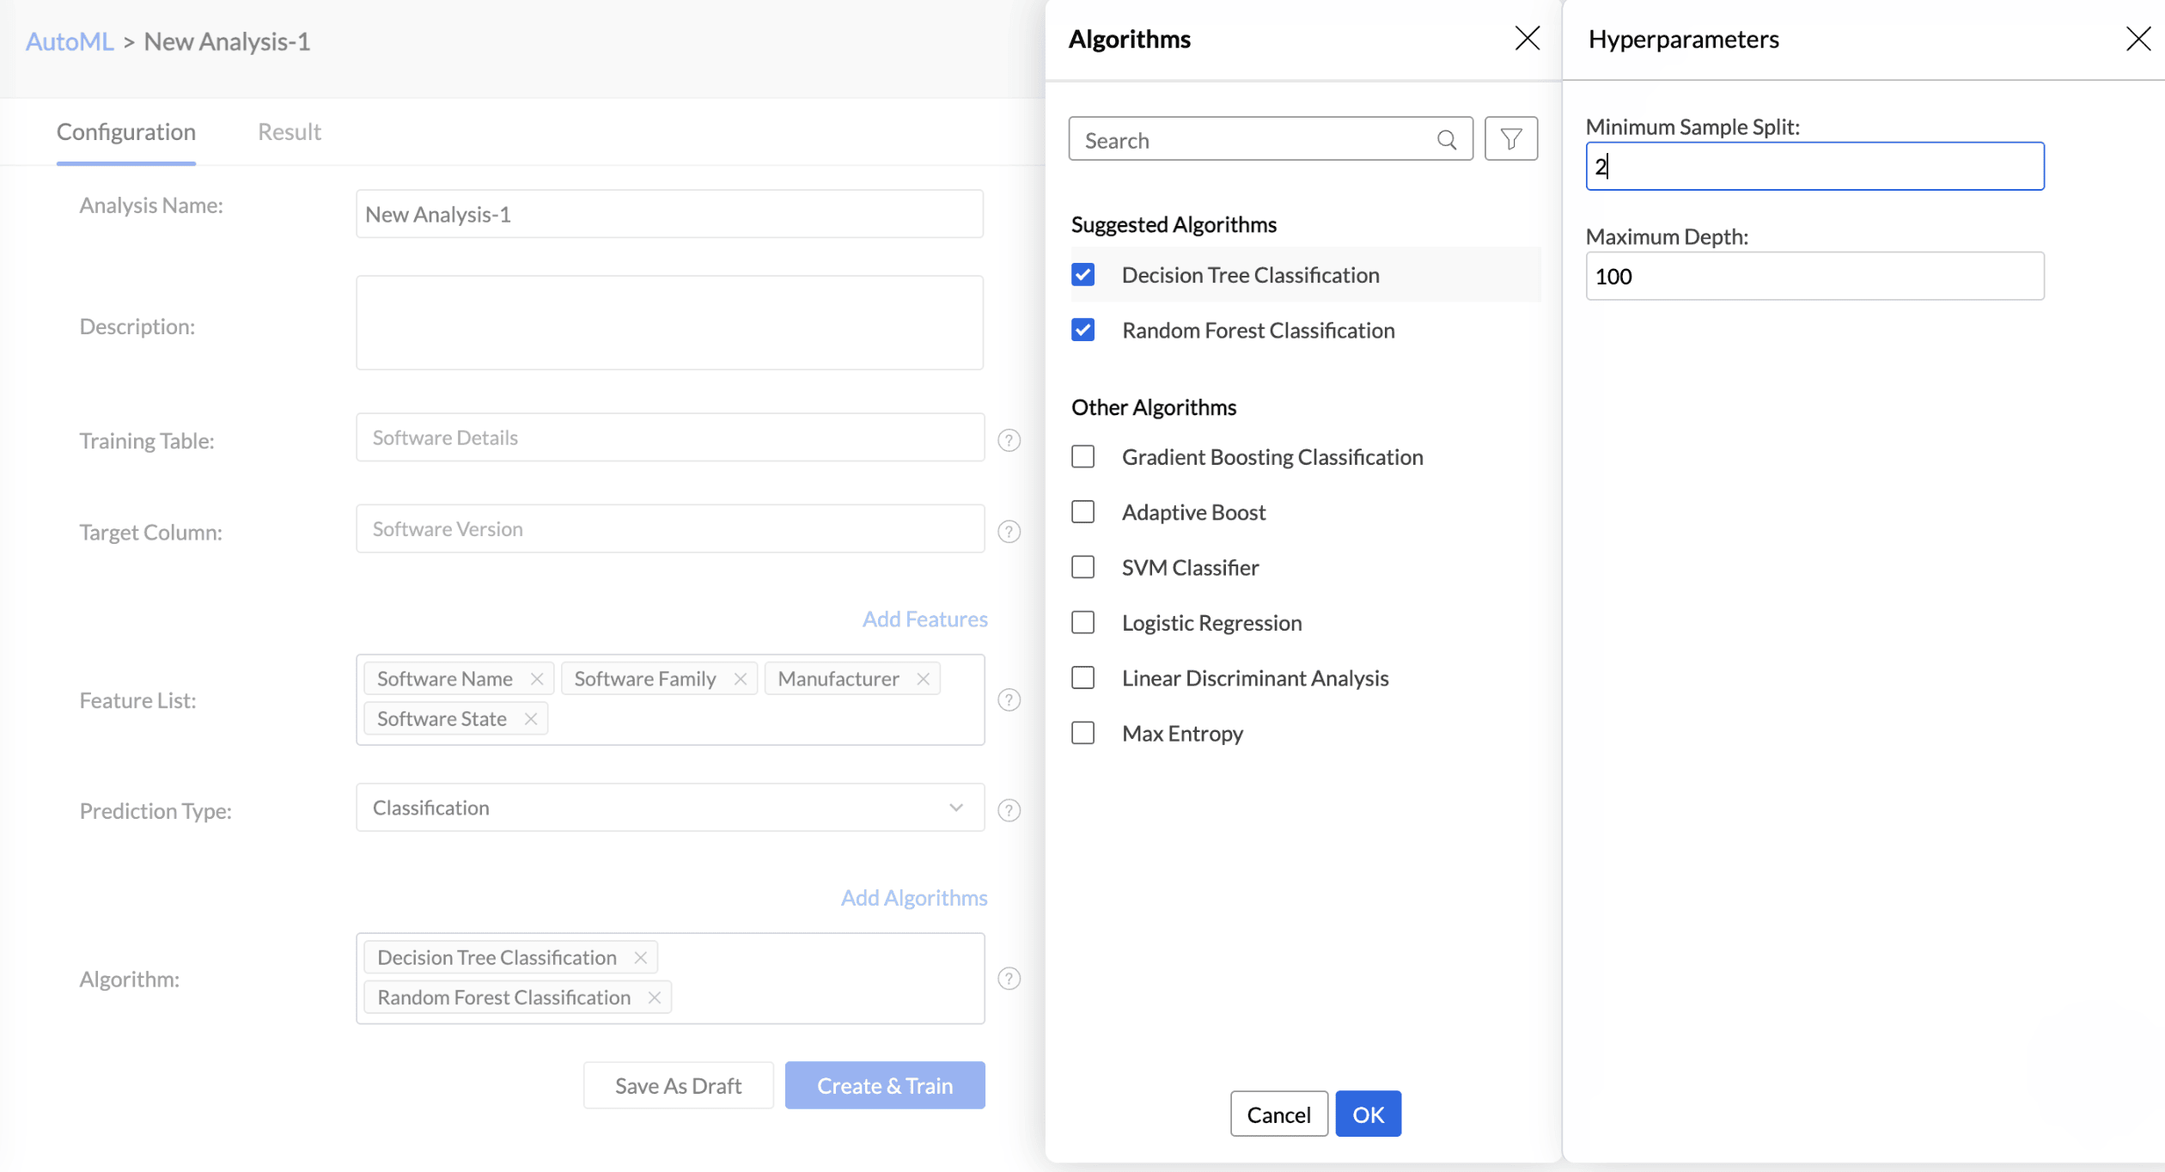Check the SVM Classifier option
Image resolution: width=2165 pixels, height=1172 pixels.
(x=1082, y=567)
